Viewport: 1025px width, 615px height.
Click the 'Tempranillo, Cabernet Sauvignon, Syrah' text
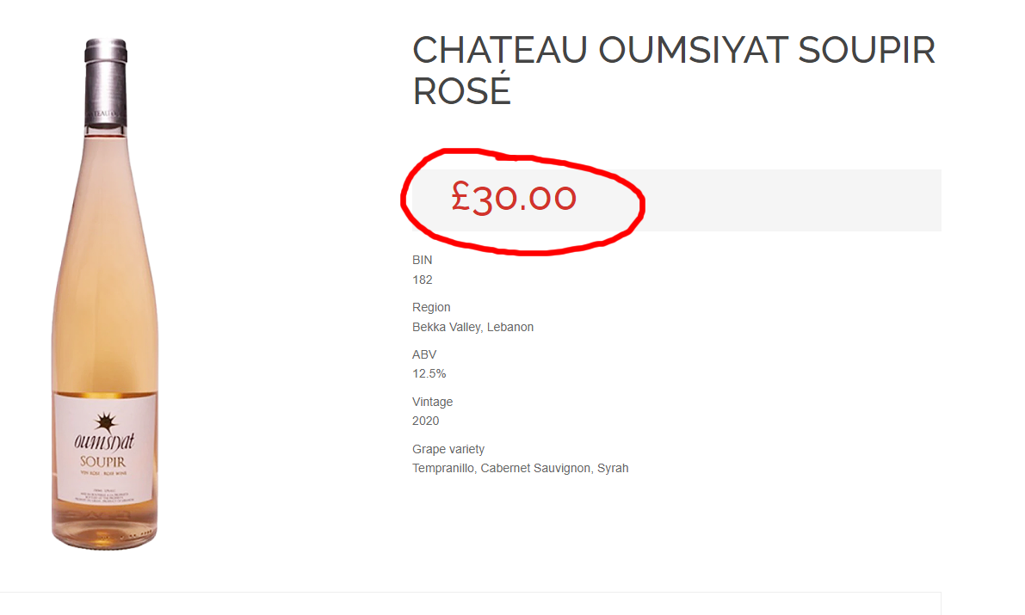520,468
